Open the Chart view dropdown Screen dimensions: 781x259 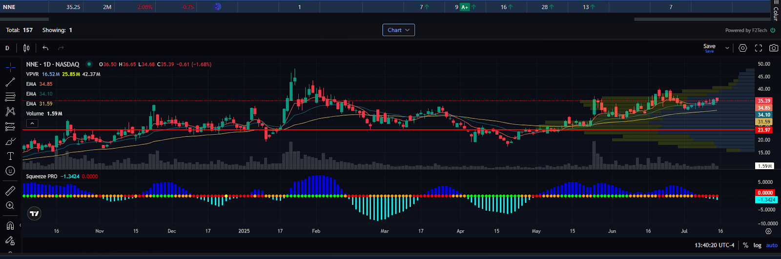tap(398, 30)
